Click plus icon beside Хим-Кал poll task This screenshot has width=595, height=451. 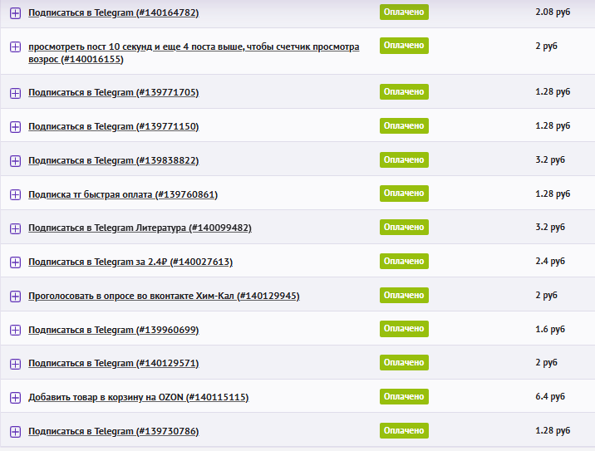[x=15, y=297]
